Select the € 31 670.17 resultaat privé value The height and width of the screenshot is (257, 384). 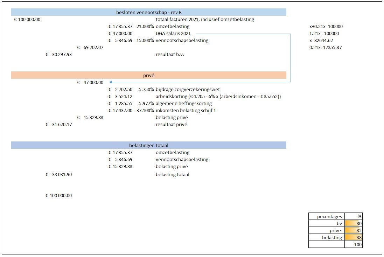tap(59, 124)
